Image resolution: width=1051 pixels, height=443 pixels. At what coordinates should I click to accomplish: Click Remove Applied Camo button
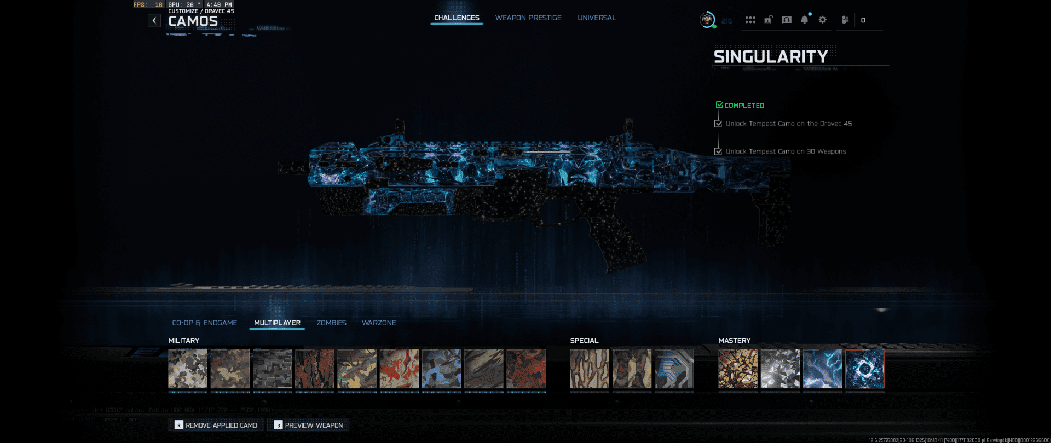216,425
